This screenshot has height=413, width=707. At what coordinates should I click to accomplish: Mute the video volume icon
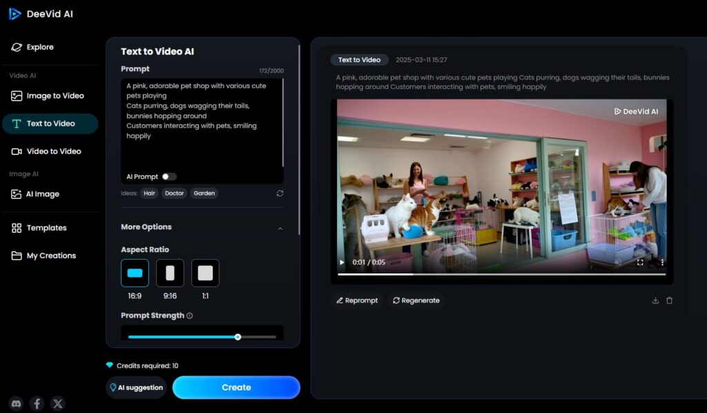pos(618,262)
